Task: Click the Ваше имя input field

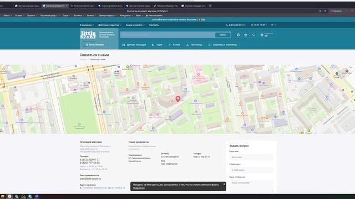Action: pos(251,157)
